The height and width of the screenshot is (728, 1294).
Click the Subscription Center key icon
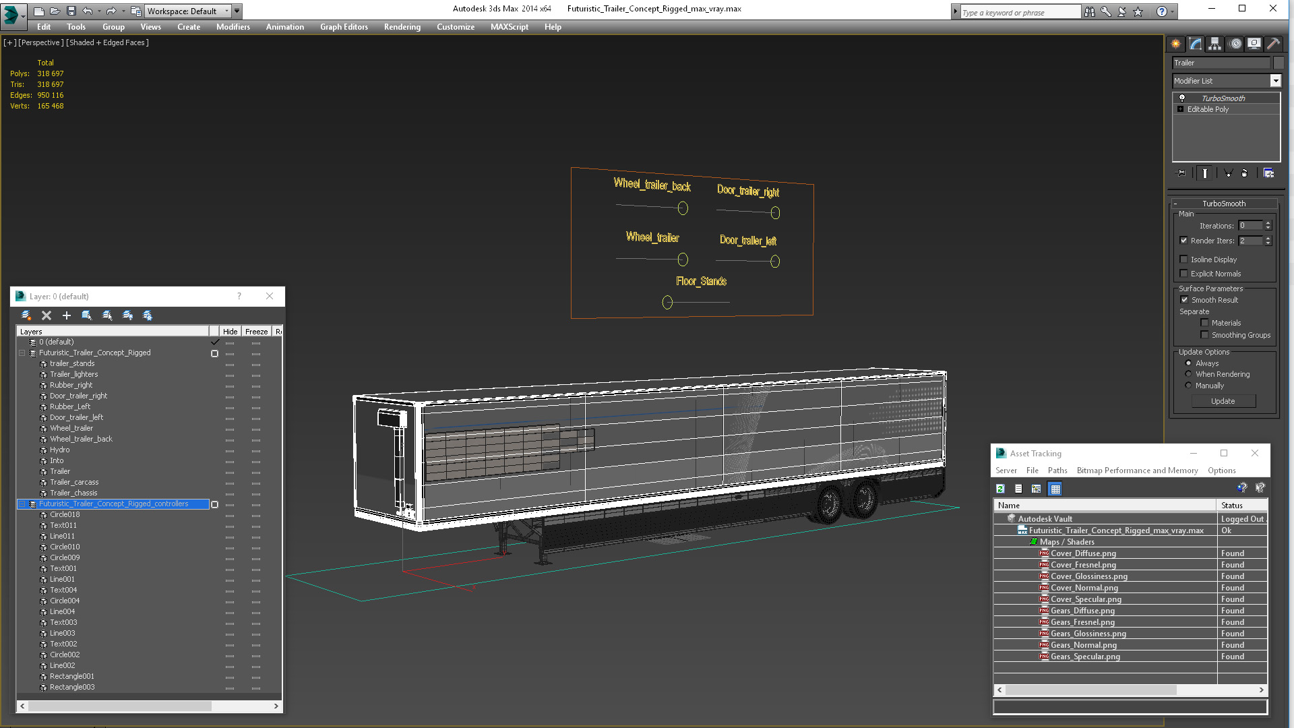1106,11
